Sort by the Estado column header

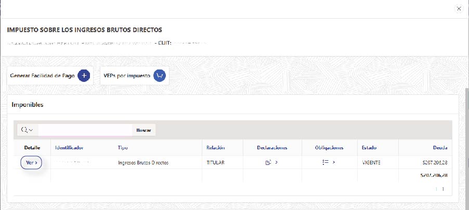369,148
